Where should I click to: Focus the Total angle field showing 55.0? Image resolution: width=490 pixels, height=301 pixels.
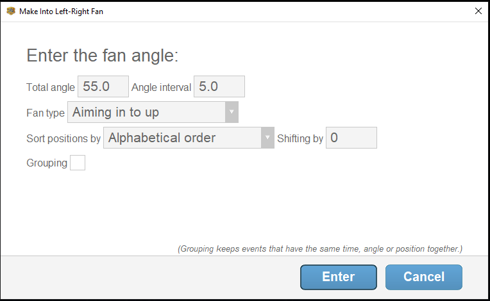(x=103, y=86)
